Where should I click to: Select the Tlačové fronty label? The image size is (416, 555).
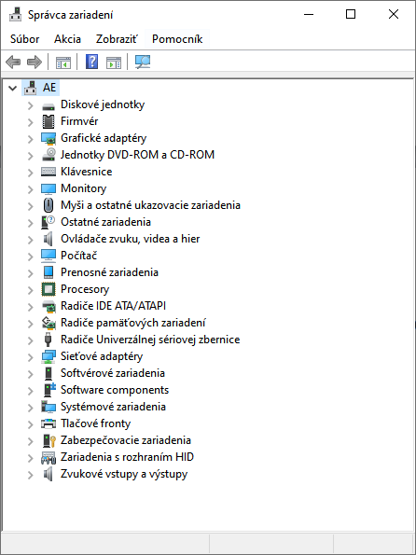point(95,423)
